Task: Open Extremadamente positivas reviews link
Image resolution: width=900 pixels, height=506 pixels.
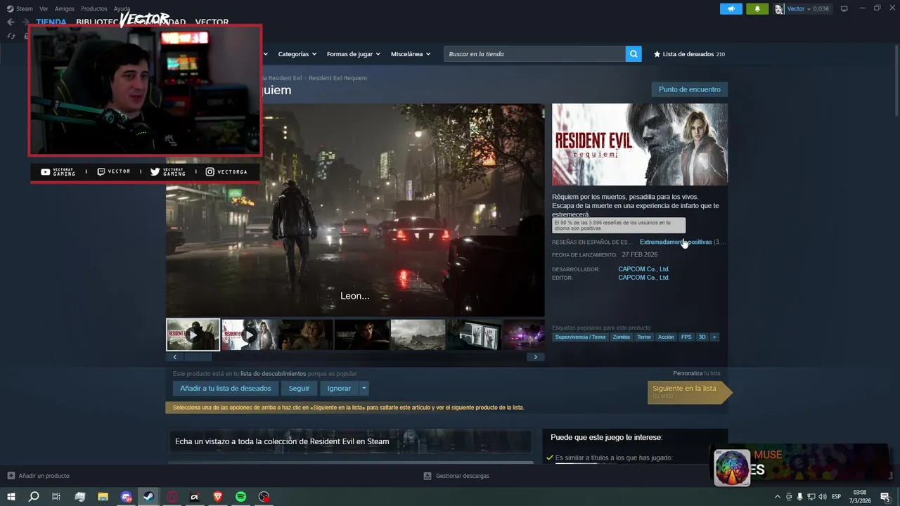Action: (x=676, y=242)
